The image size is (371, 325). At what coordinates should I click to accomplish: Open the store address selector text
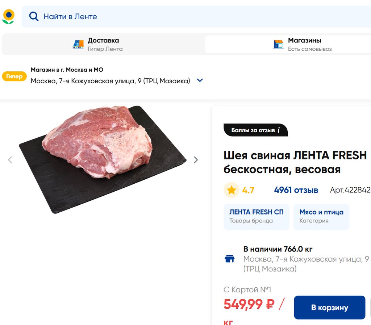(x=110, y=81)
